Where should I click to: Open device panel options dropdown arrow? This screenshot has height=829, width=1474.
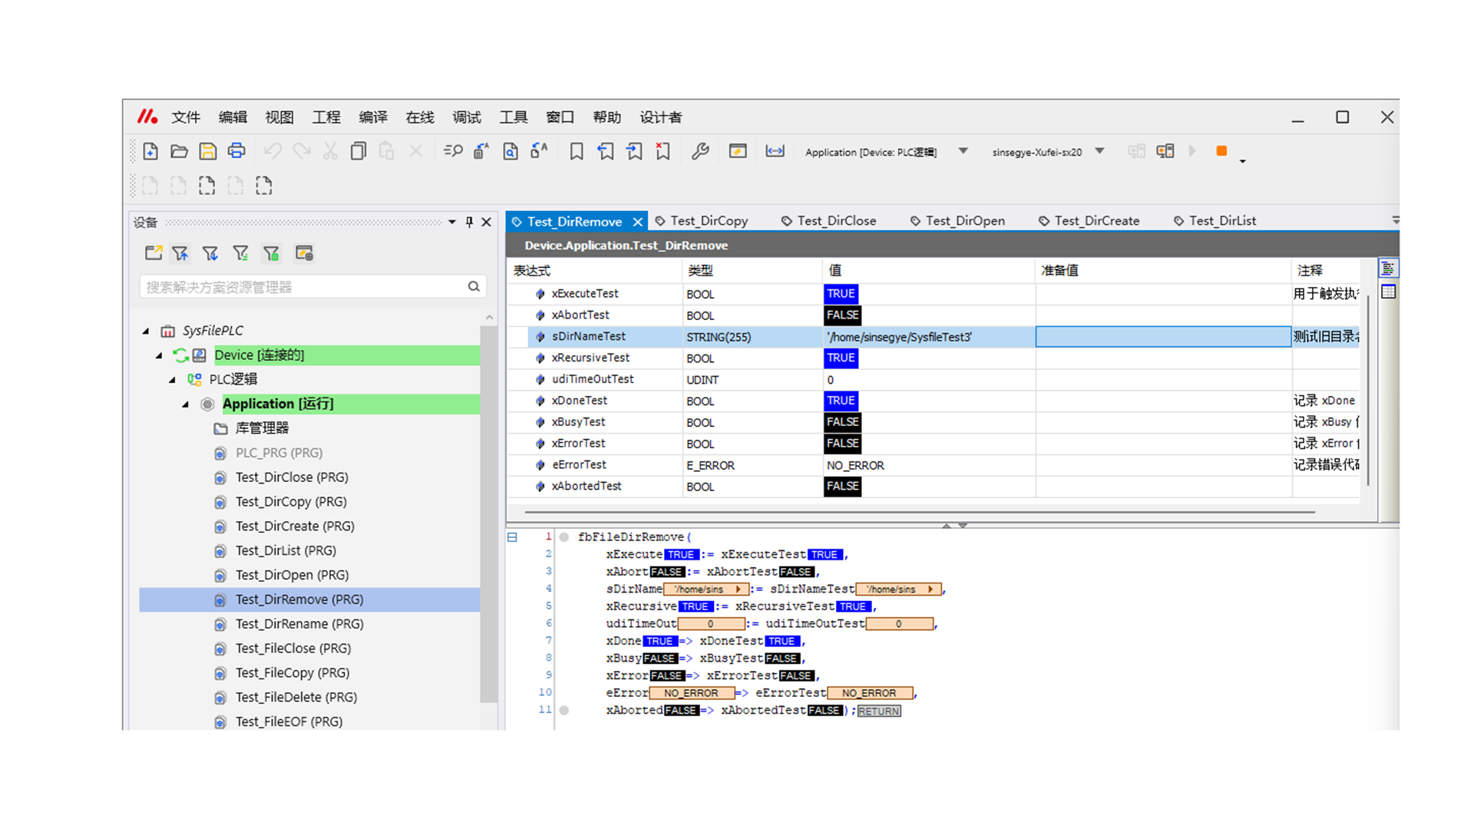452,222
